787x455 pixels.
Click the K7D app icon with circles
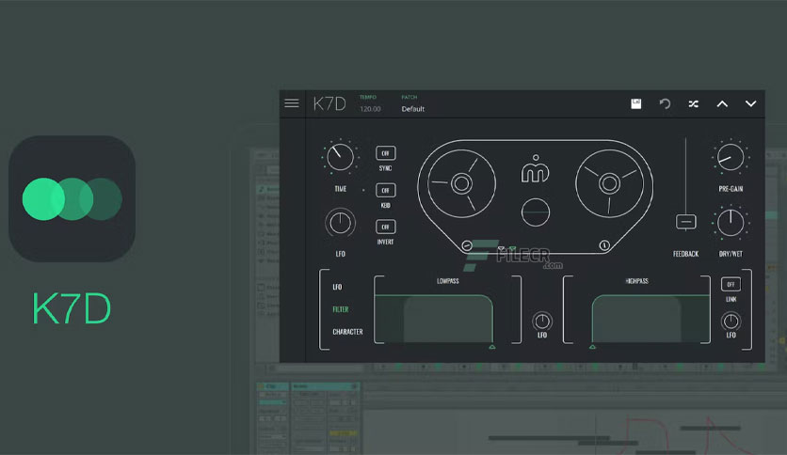point(72,198)
